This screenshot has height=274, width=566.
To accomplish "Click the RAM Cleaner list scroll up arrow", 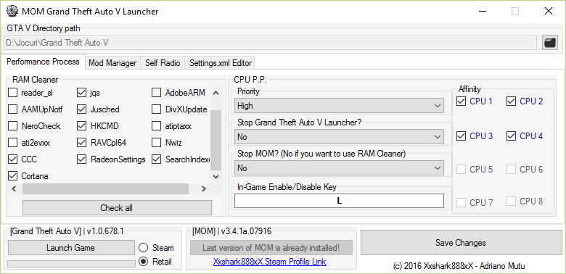I will (216, 93).
